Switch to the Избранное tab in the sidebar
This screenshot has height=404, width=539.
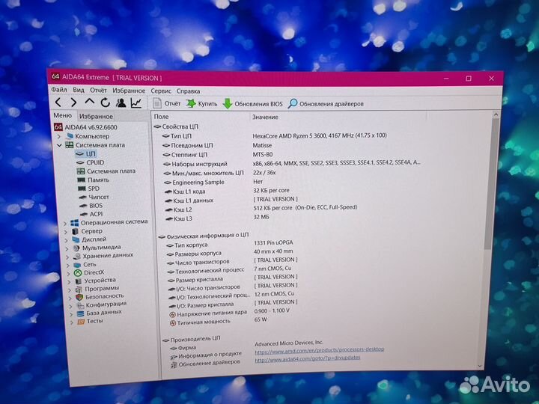[96, 117]
